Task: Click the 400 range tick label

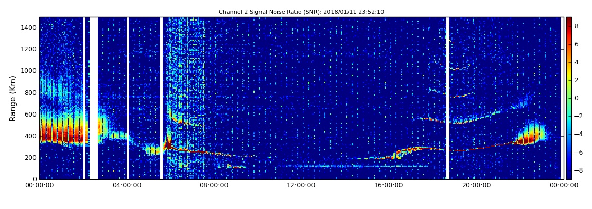Action: [x=29, y=136]
